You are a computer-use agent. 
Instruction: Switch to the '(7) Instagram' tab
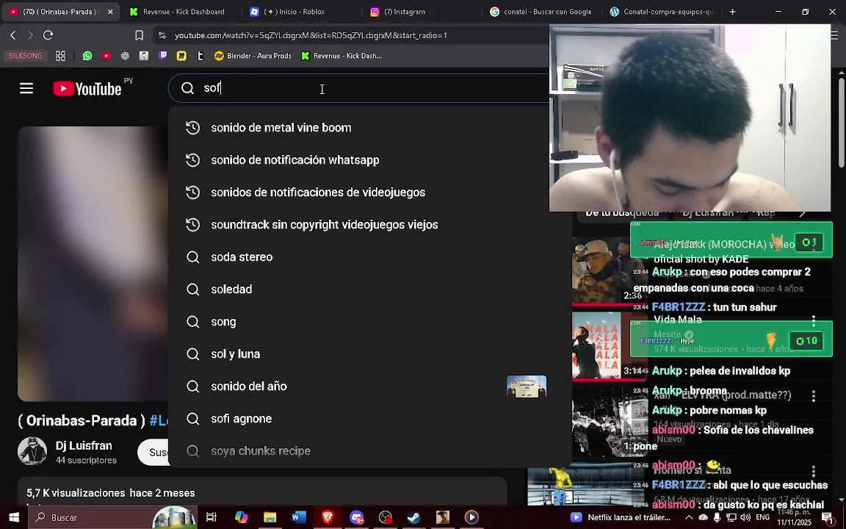[405, 11]
